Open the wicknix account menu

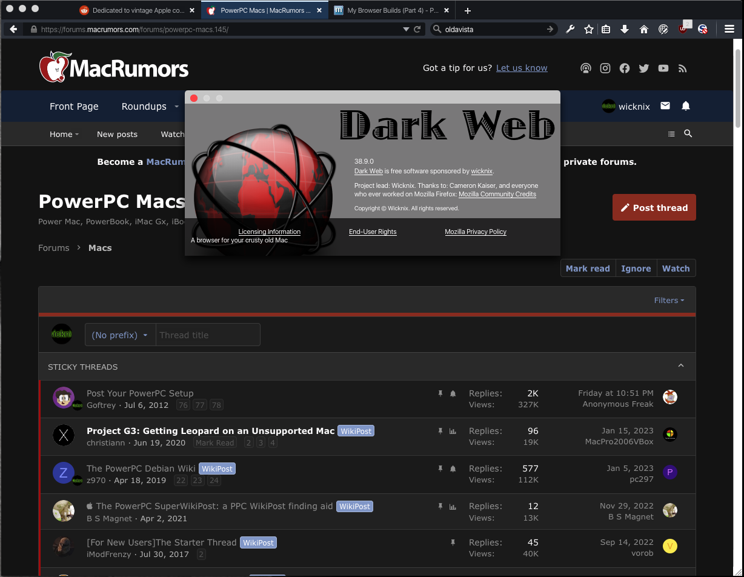[x=626, y=106]
